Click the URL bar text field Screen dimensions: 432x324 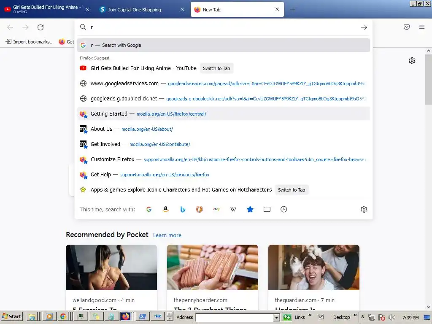click(224, 27)
